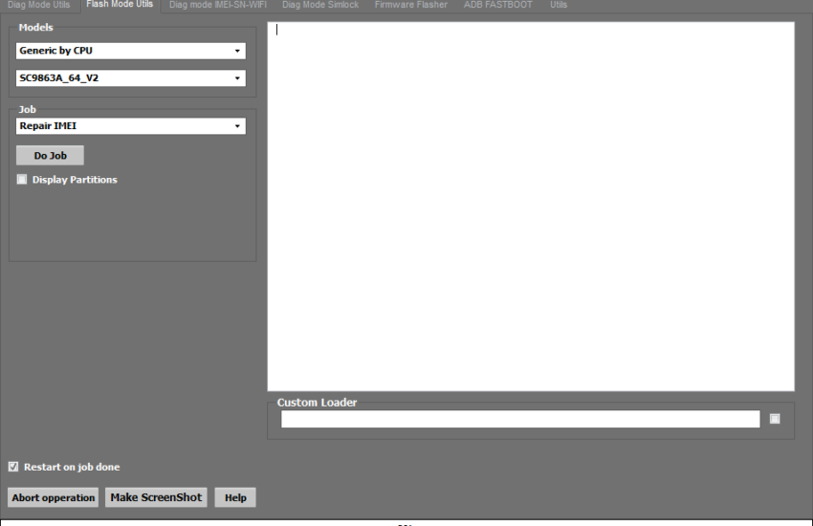This screenshot has height=526, width=813.
Task: Expand the Generic by CPU dropdown
Action: point(131,51)
